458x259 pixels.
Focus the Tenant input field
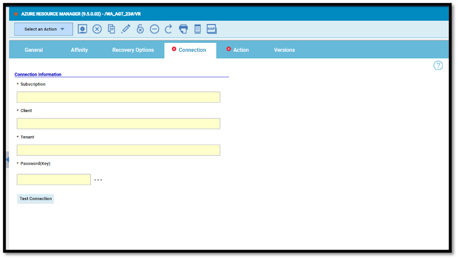[118, 150]
